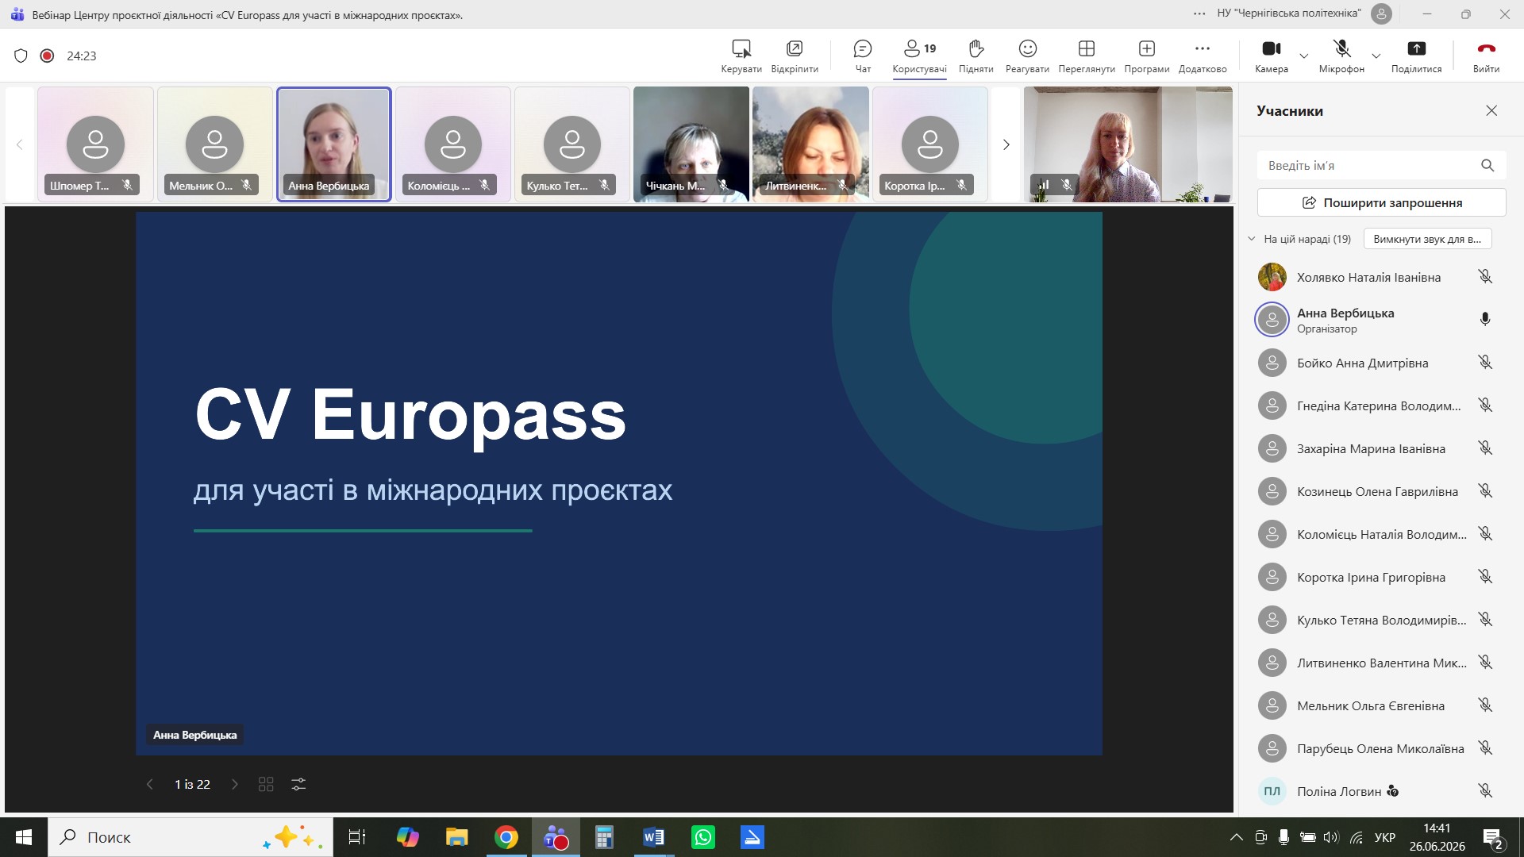
Task: Open the Реагувати reactions menu
Action: pyautogui.click(x=1028, y=56)
